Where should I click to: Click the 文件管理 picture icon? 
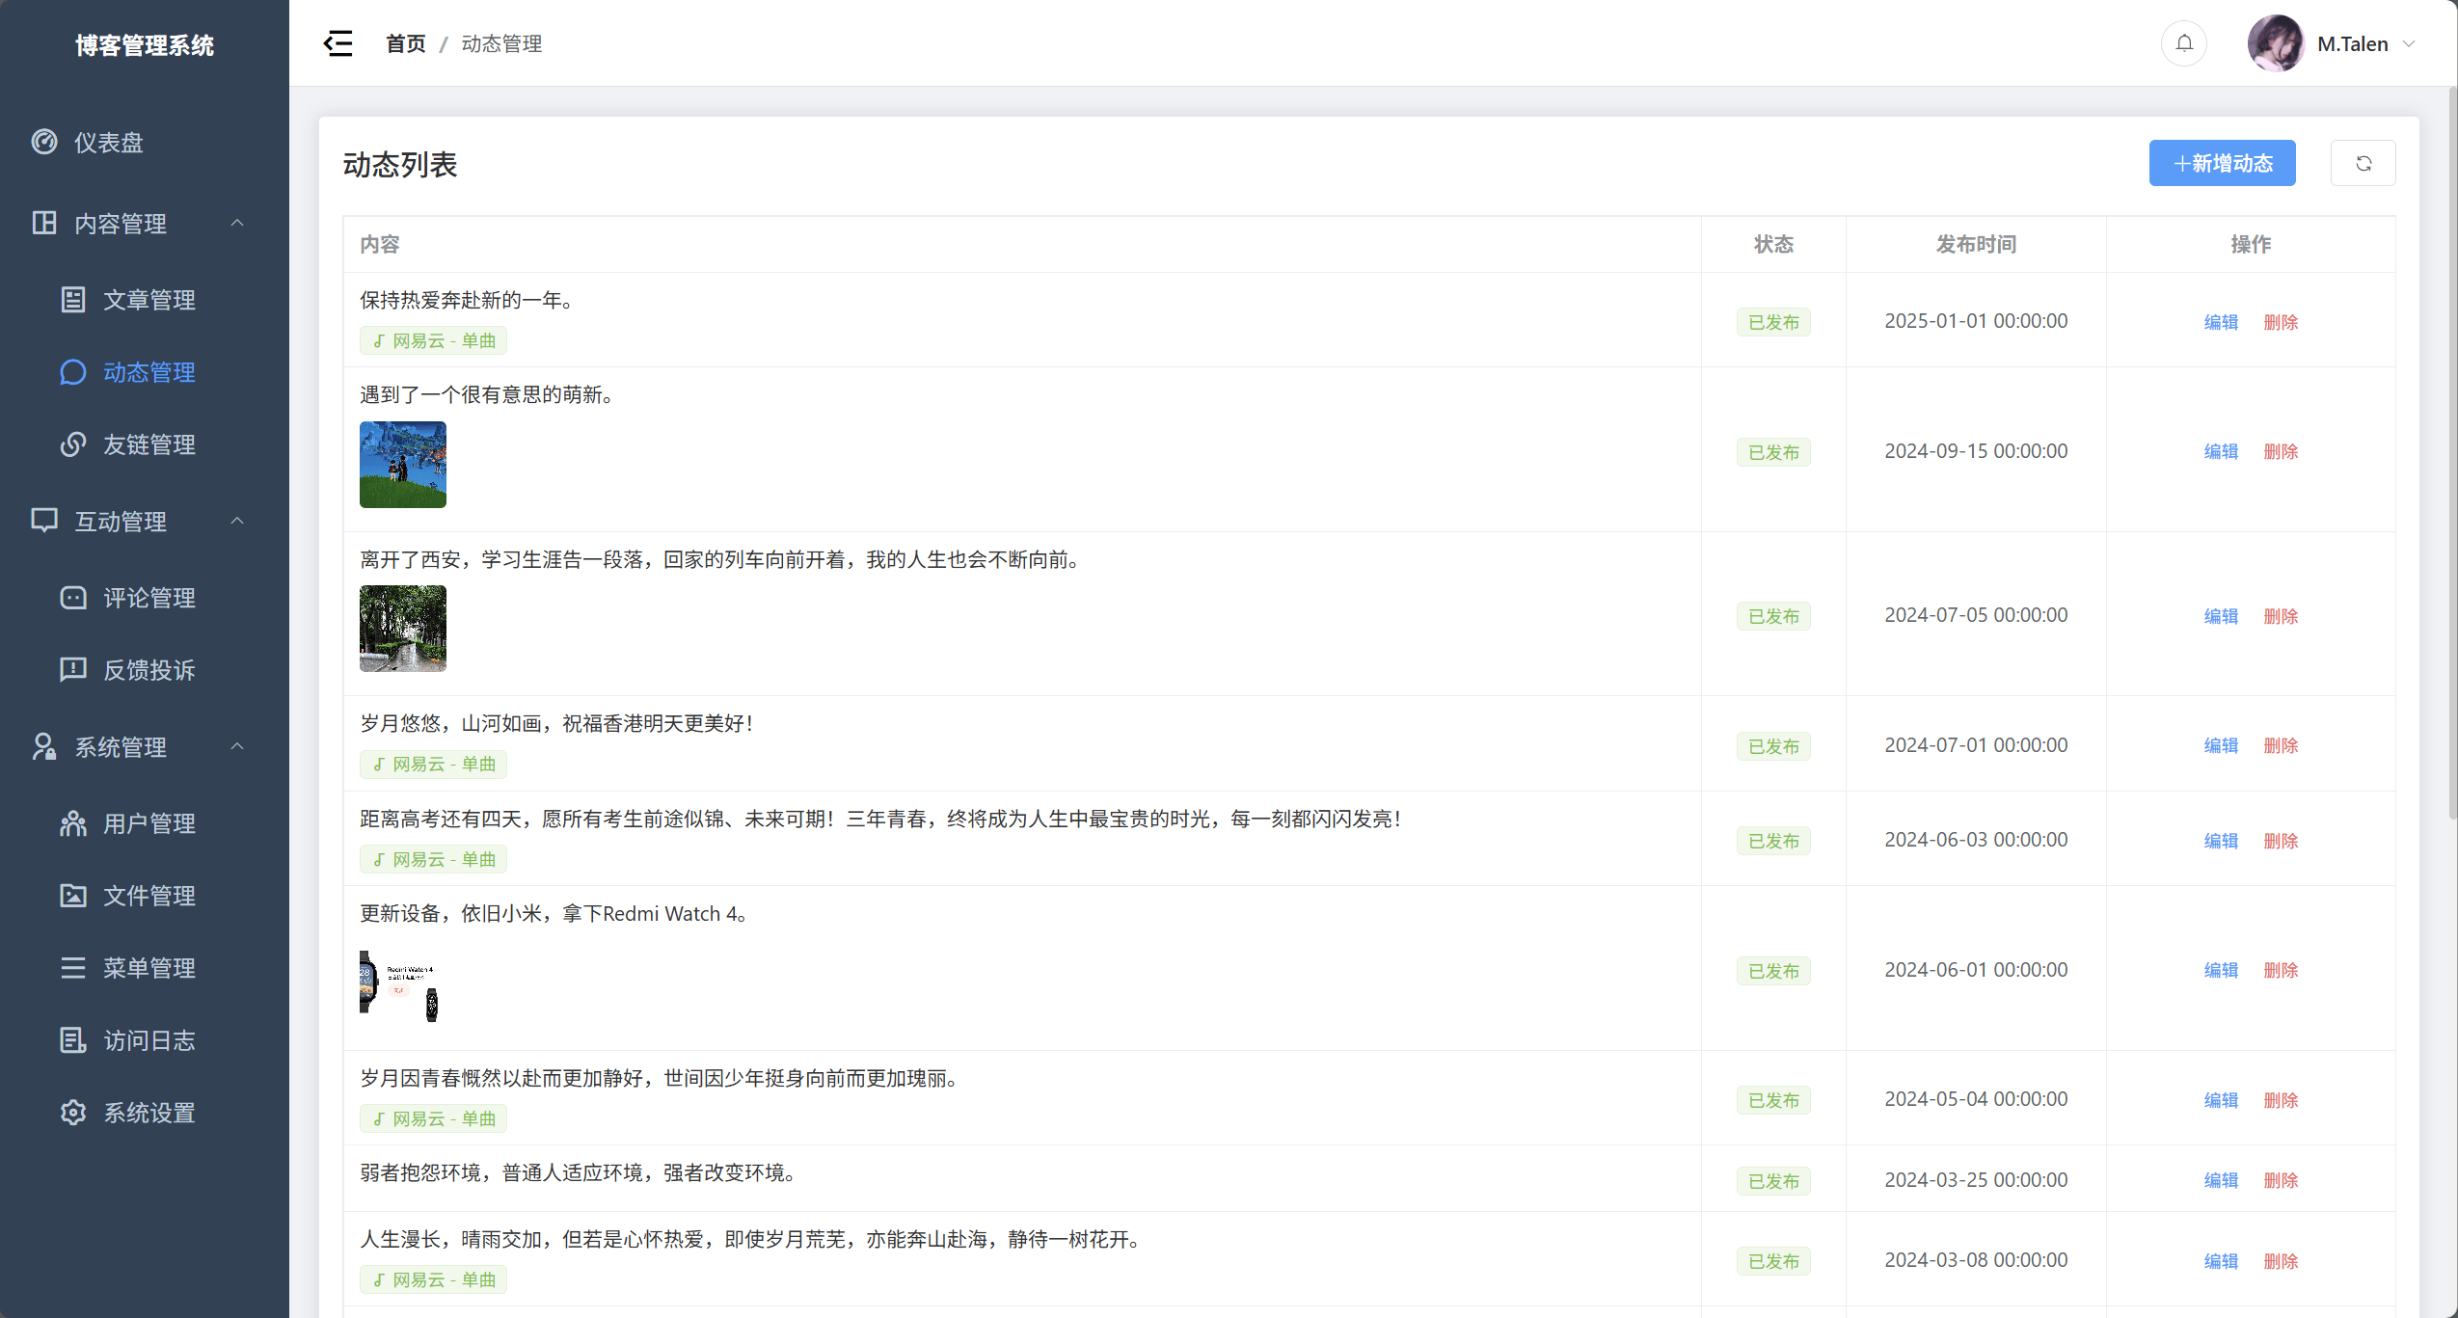73,896
